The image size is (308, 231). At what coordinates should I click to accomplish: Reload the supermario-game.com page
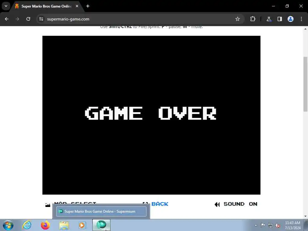point(28,19)
